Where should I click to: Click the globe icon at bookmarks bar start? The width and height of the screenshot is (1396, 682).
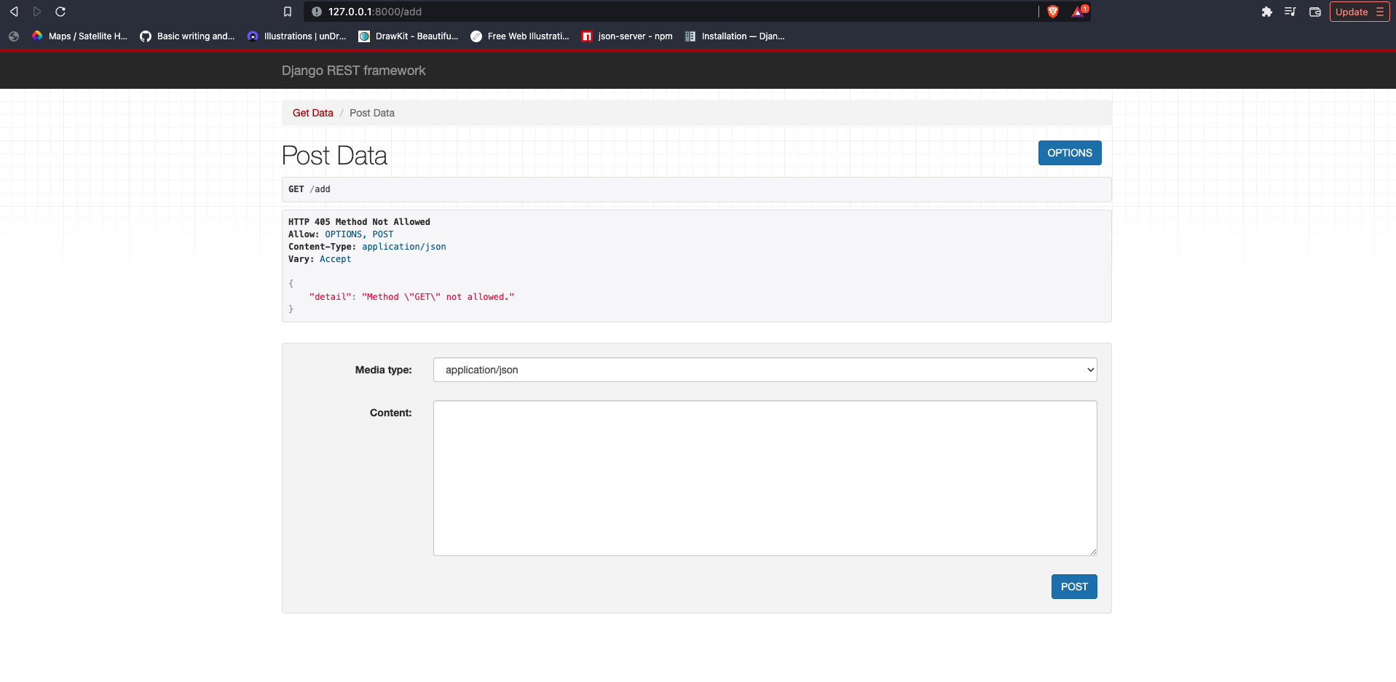pos(14,36)
